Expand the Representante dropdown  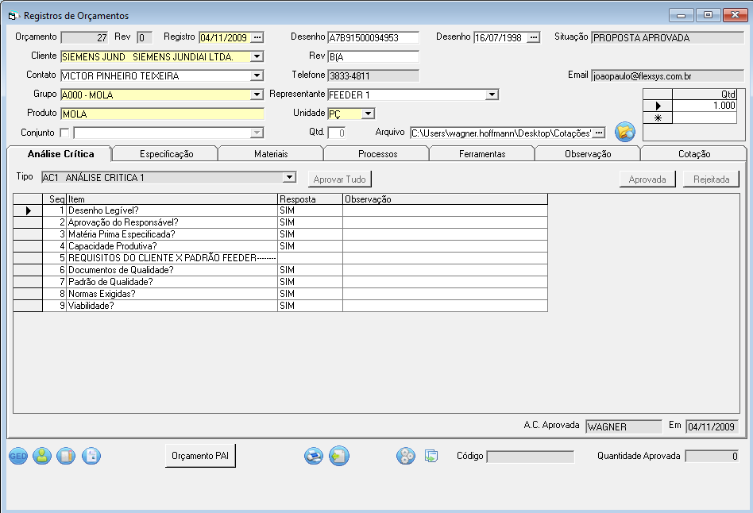(492, 94)
